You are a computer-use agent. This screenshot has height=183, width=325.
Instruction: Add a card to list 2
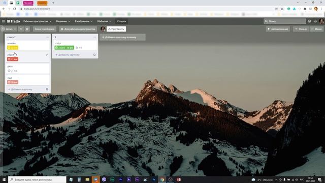click(x=68, y=55)
